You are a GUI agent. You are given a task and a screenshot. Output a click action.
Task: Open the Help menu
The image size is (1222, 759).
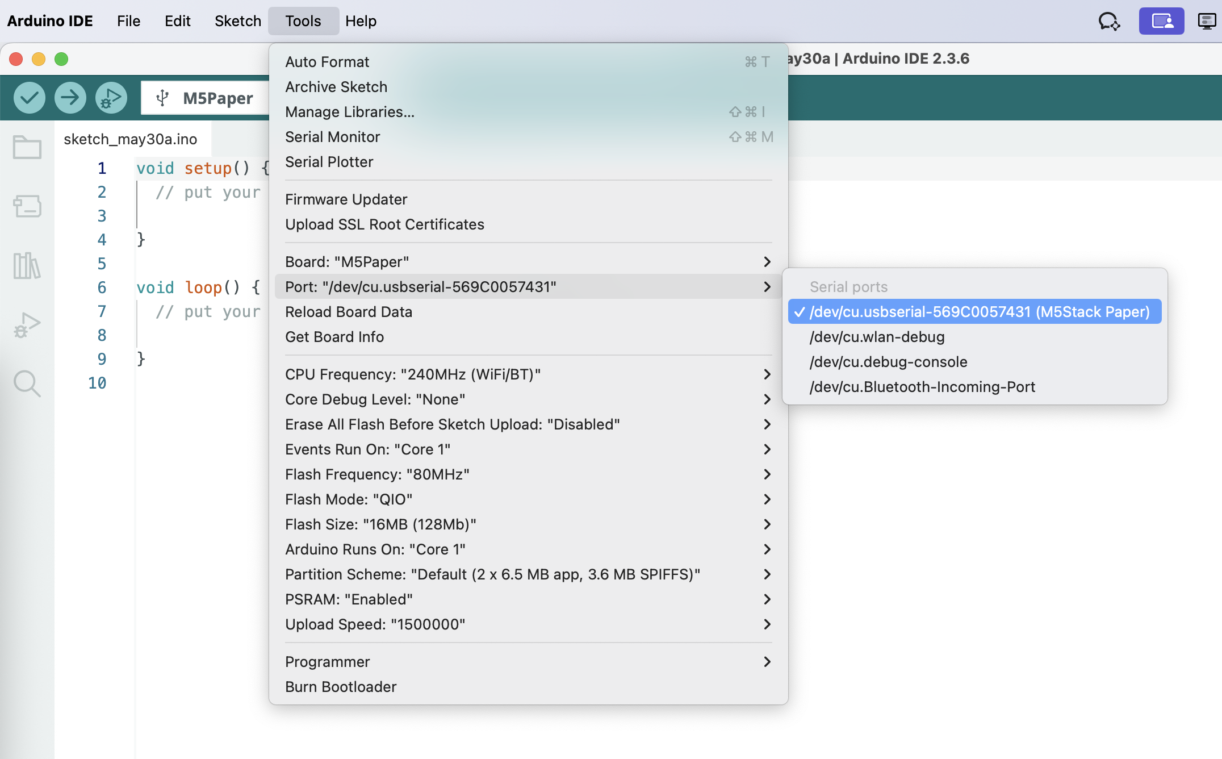coord(361,21)
